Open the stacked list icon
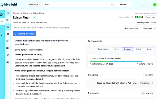The image size is (157, 99). (x=8, y=34)
